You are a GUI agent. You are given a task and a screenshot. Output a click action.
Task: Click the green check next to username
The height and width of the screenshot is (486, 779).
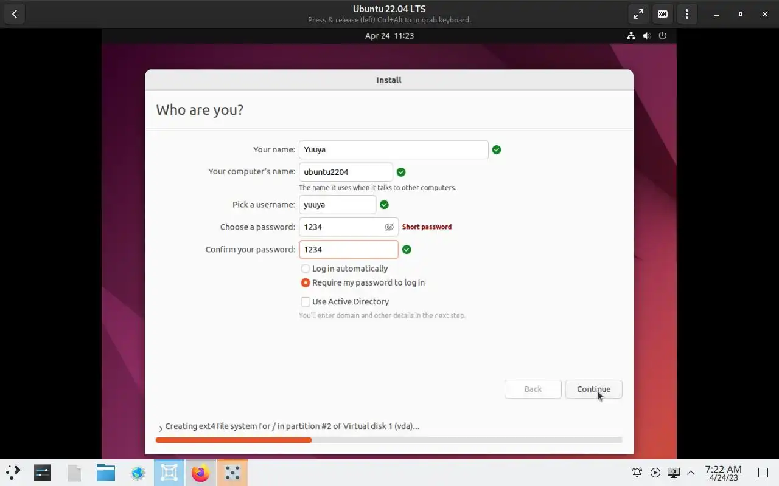[x=384, y=205]
